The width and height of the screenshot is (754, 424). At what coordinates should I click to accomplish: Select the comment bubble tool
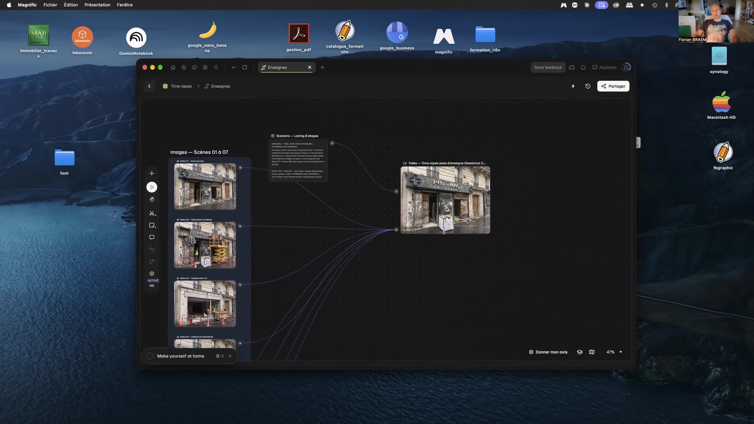tap(152, 237)
